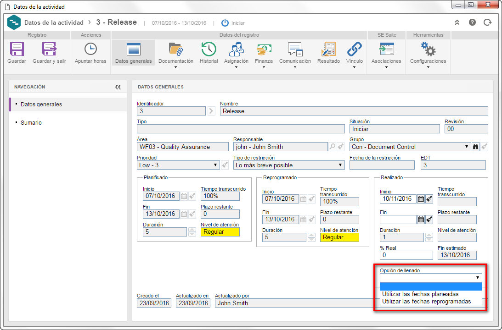Viewport: 502px width, 330px height.
Task: Open Asignación people icon
Action: (236, 49)
